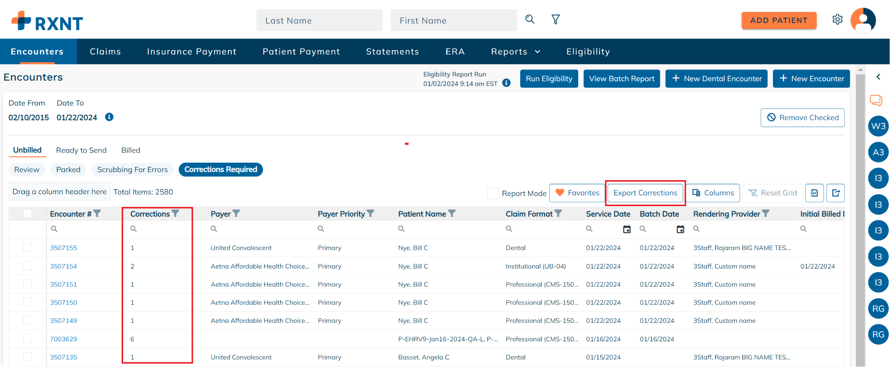The width and height of the screenshot is (890, 367).
Task: Check the select-all checkbox in grid header
Action: click(27, 214)
